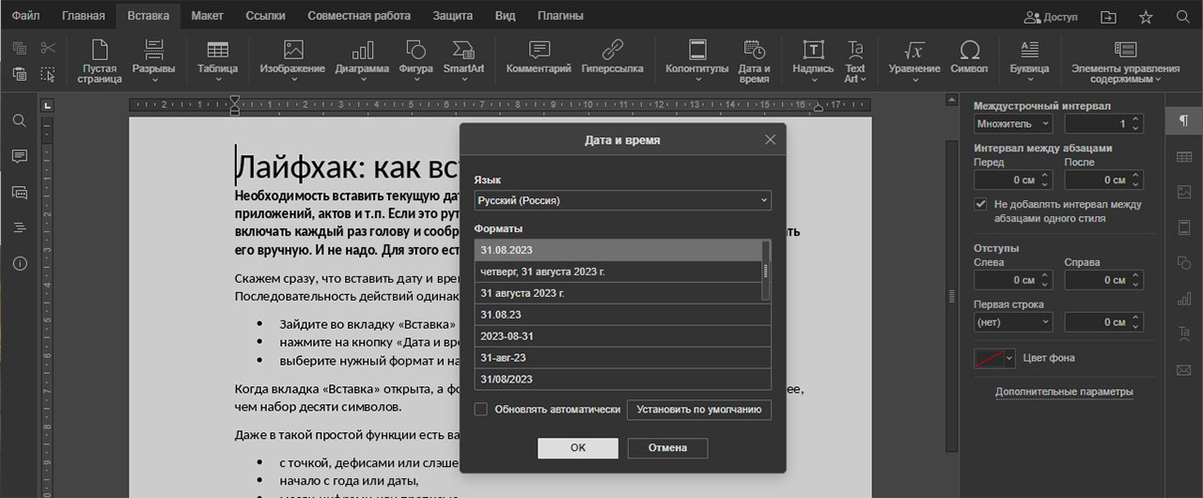
Task: Enable Обновлять автоматически checkbox
Action: (x=481, y=410)
